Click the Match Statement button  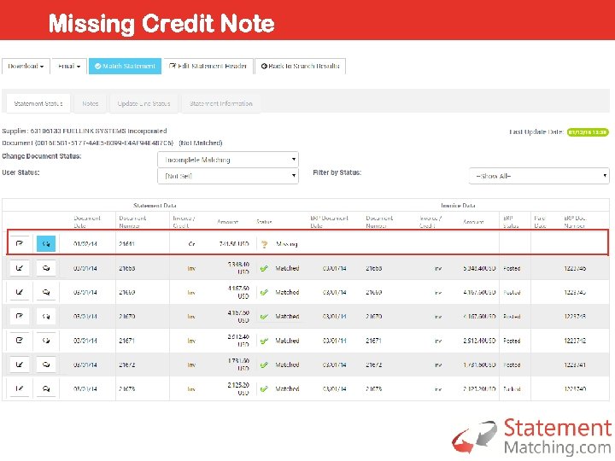pos(125,67)
